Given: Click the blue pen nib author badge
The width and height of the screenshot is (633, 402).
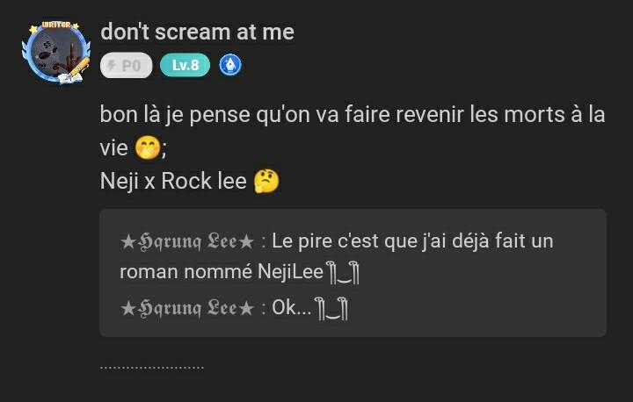Looking at the screenshot, I should (230, 66).
